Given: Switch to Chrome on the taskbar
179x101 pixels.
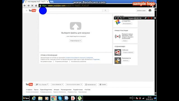Looking at the screenshot, I should click(x=53, y=98).
